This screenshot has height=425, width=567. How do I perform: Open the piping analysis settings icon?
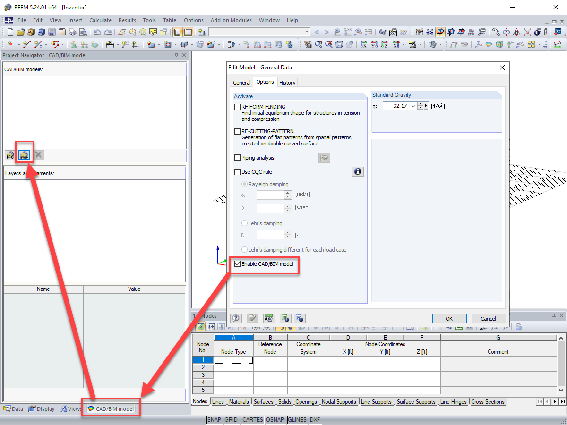[x=324, y=158]
